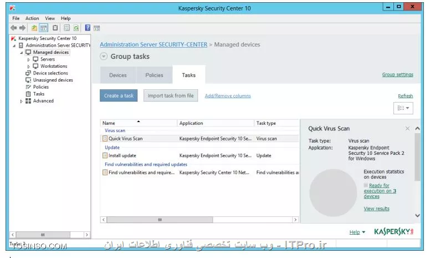Click the Refresh link
This screenshot has height=258, width=430.
tap(405, 96)
